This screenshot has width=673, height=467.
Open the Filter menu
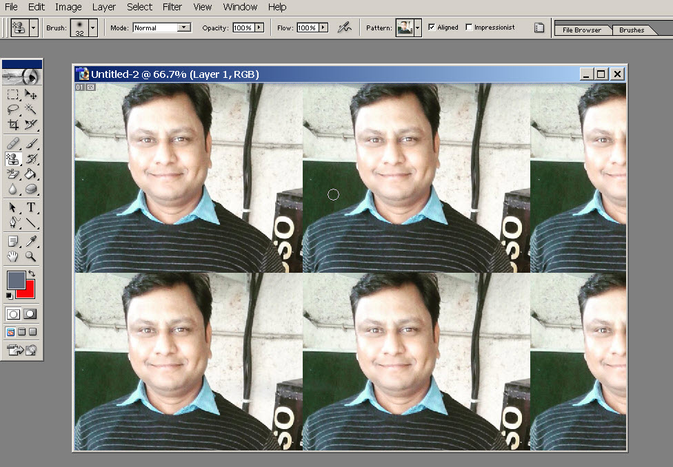click(x=172, y=7)
